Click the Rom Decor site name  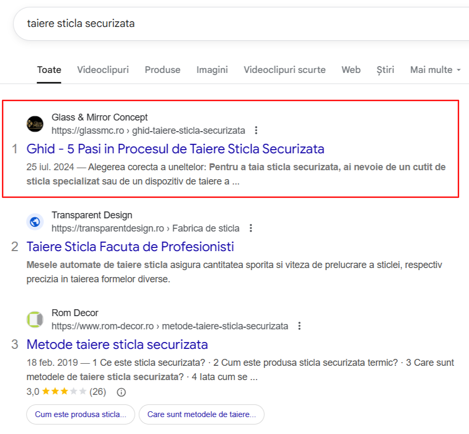pyautogui.click(x=75, y=313)
